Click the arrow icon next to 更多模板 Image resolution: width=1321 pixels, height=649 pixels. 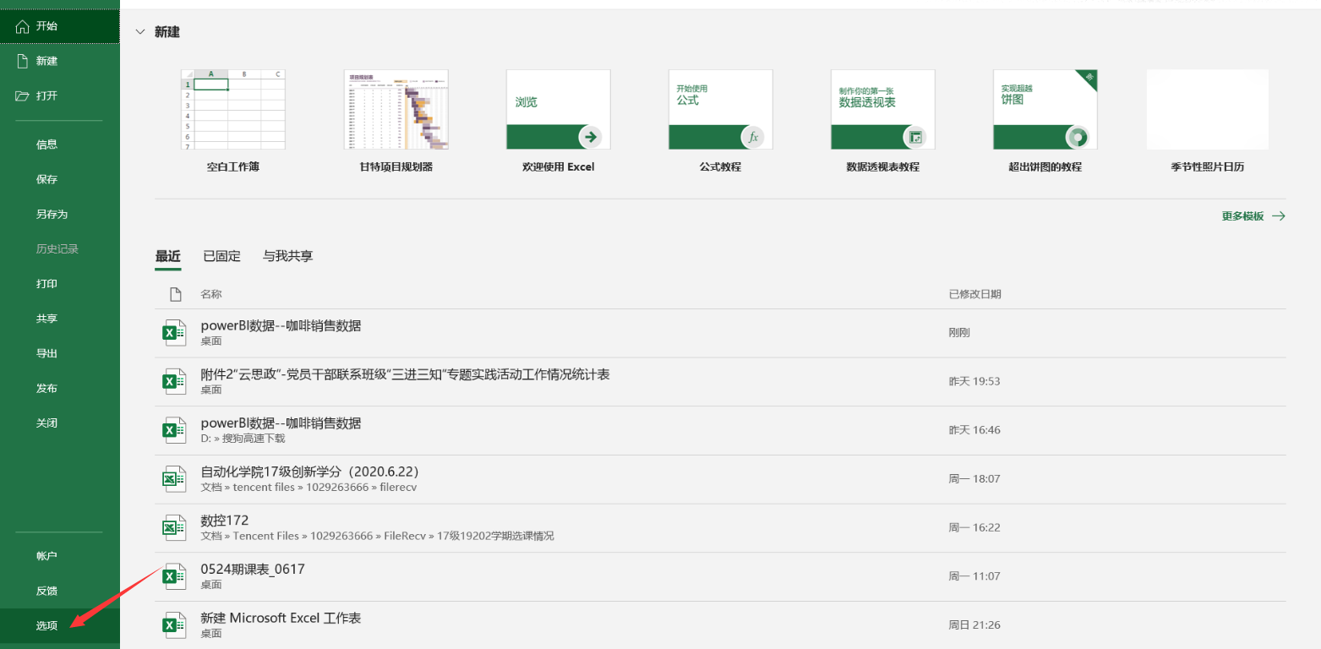(x=1279, y=216)
